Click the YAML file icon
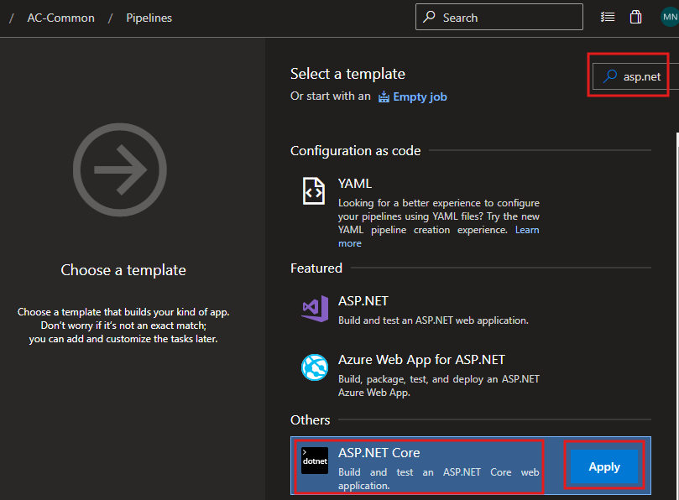 [x=314, y=190]
